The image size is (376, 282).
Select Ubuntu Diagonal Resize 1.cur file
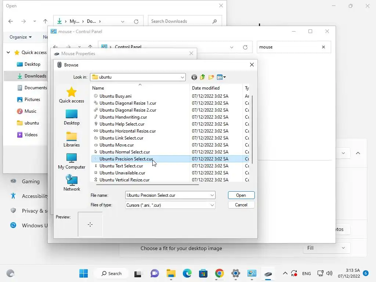127,103
